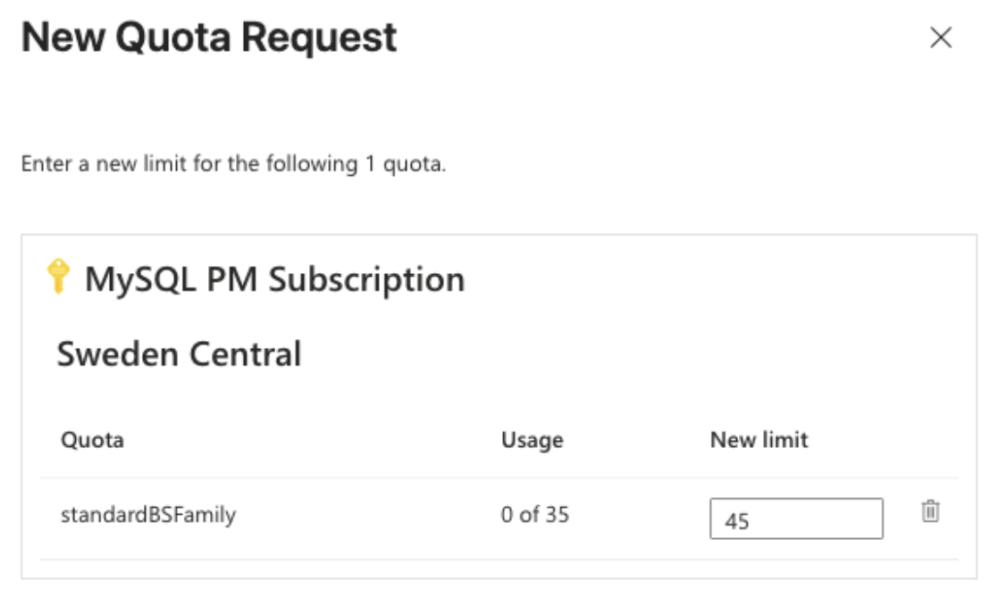This screenshot has height=589, width=990.
Task: Click the word Request in dialog title
Action: 320,37
